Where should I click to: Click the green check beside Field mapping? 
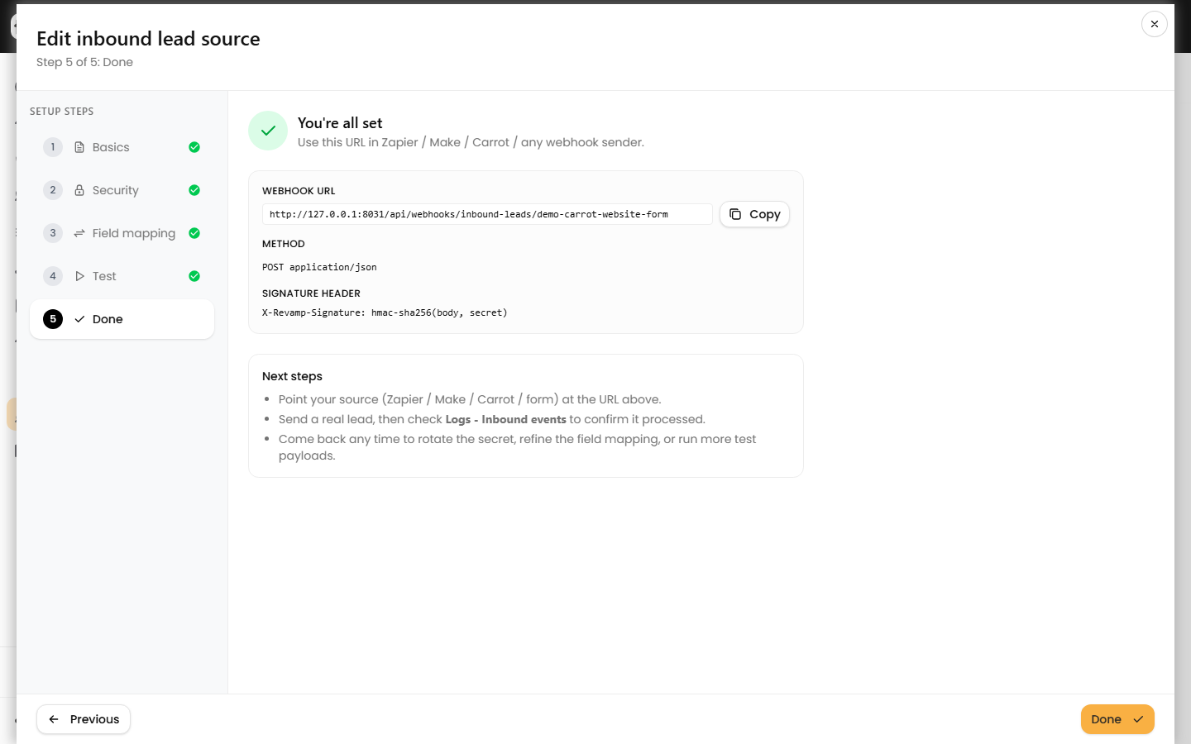194,233
